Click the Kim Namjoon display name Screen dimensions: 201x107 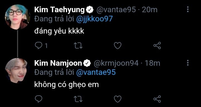click(58, 63)
